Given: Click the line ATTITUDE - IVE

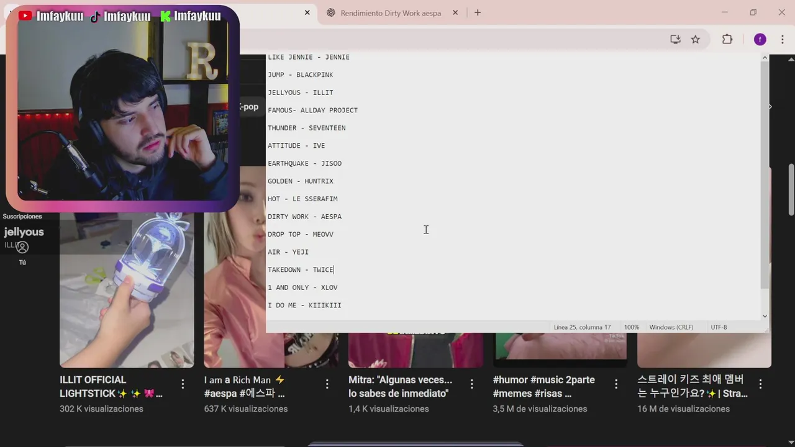Looking at the screenshot, I should 296,146.
